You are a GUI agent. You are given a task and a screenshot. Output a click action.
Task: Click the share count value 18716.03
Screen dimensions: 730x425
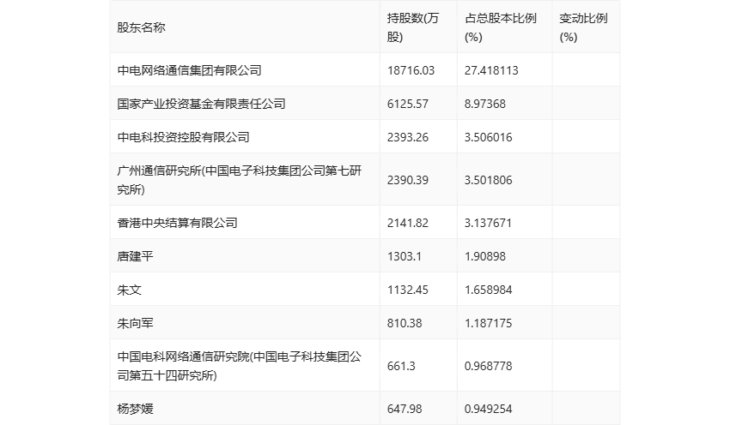(x=411, y=70)
